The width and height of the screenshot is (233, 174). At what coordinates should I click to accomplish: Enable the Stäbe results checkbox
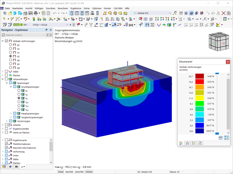pos(6,71)
